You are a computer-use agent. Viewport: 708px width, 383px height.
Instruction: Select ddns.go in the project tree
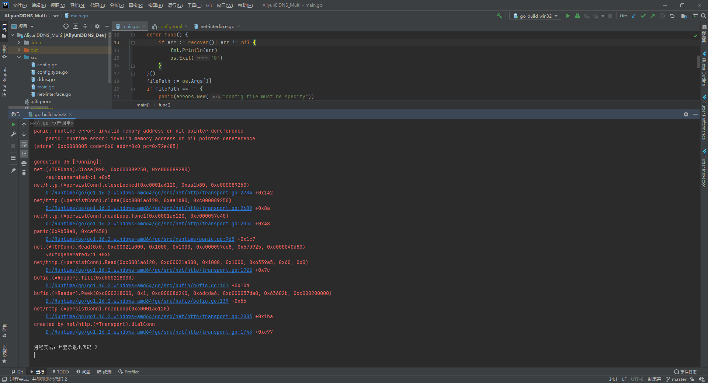pyautogui.click(x=46, y=80)
